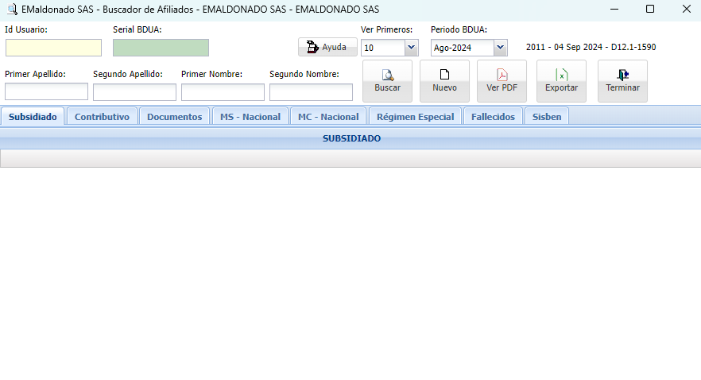Click the Buscar magnifier icon

(x=387, y=75)
